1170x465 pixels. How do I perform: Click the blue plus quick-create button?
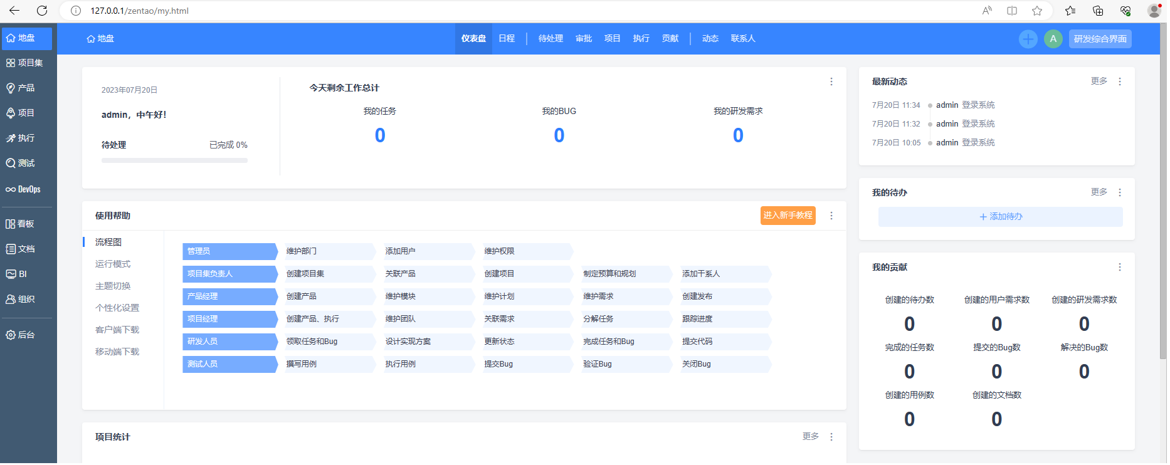point(1028,39)
